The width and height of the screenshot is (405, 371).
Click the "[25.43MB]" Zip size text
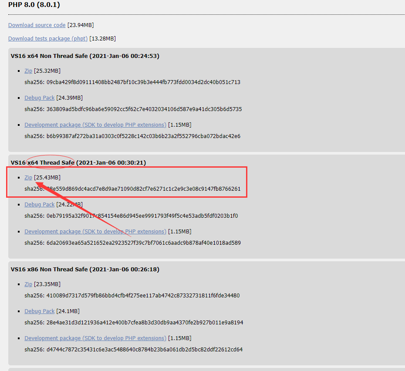tap(47, 178)
